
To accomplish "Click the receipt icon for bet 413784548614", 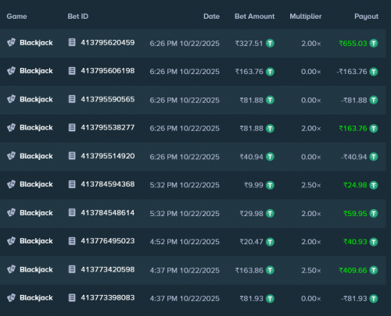I will (72, 212).
